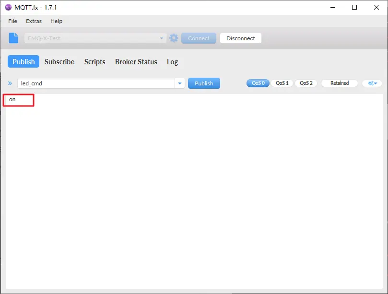
Task: Click in the message payload text area
Action: [194, 191]
